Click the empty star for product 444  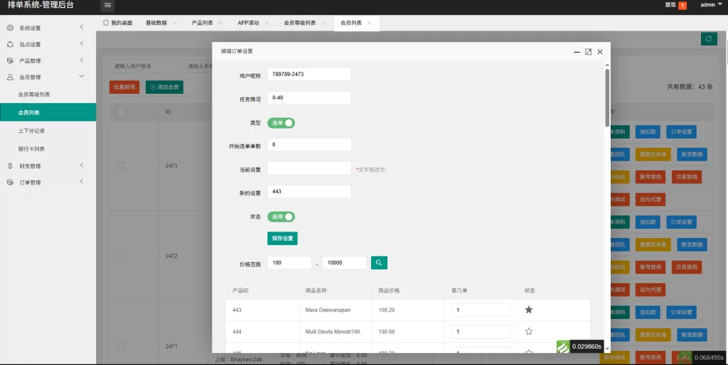(x=528, y=332)
